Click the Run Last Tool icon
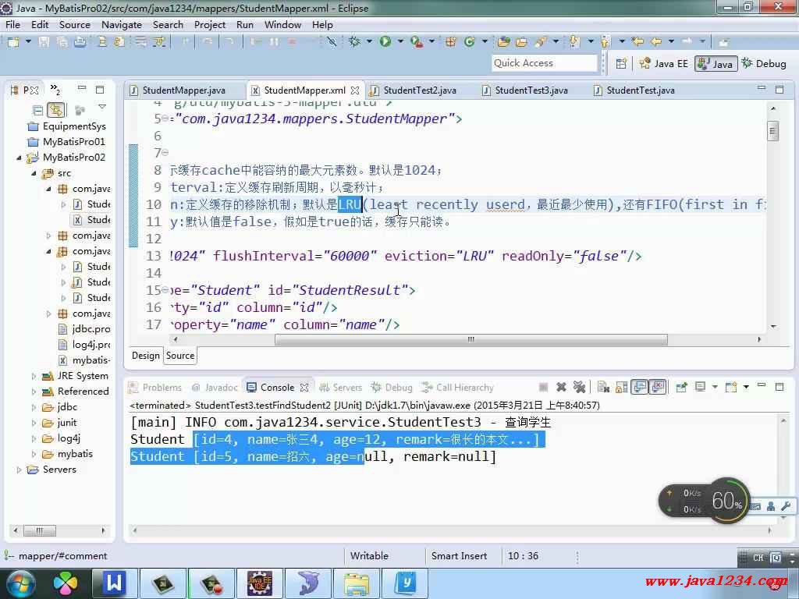 click(x=417, y=42)
